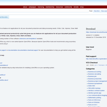Open Business pim category
The width and height of the screenshot is (107, 107).
click(92, 76)
